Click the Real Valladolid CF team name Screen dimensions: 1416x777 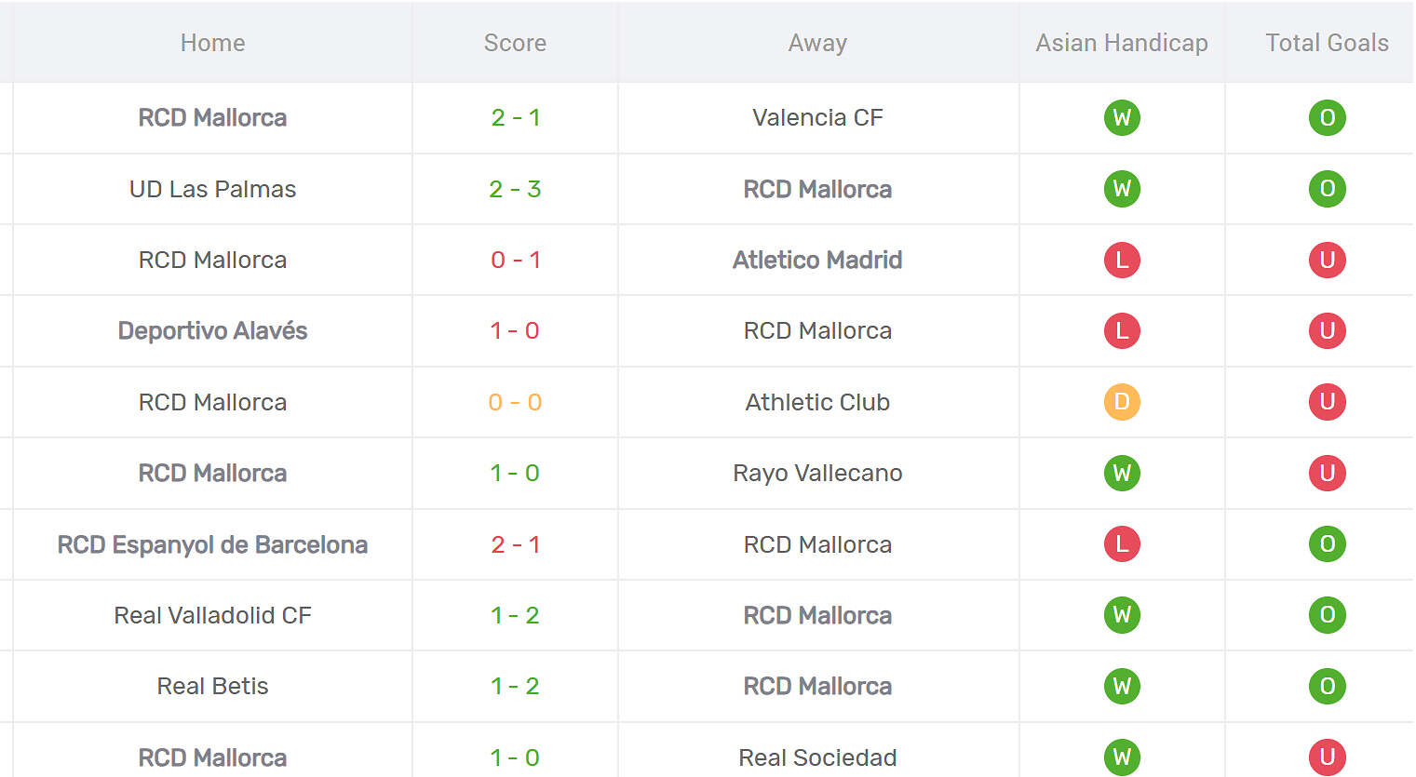click(x=212, y=615)
